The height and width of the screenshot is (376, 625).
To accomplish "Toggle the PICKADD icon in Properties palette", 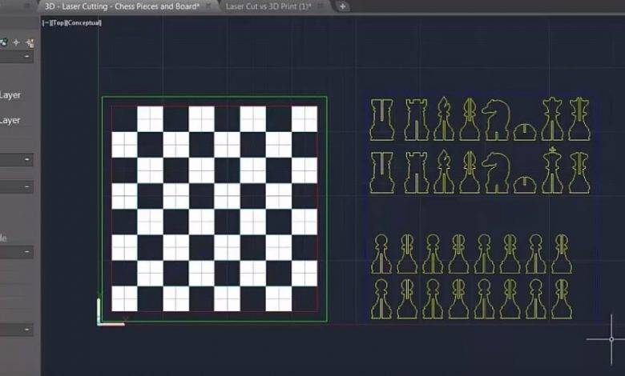I will (4, 42).
